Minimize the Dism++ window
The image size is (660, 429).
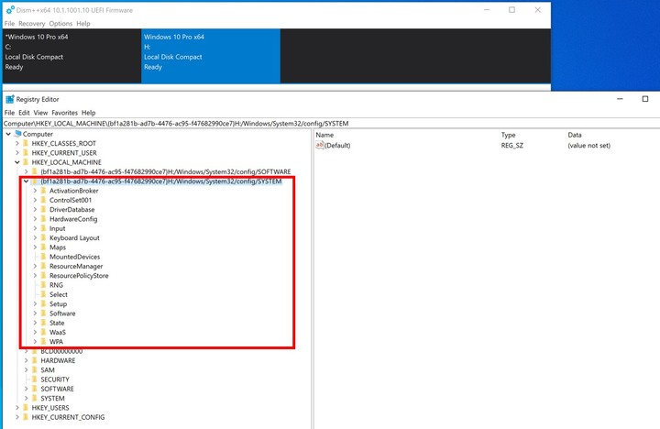point(487,10)
